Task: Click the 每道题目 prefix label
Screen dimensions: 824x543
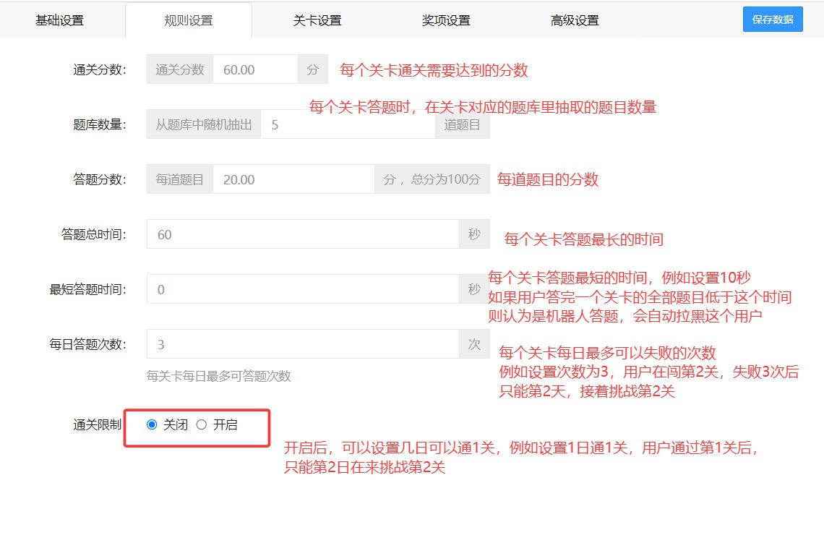Action: 180,179
